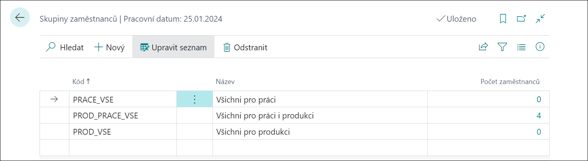The height and width of the screenshot is (161, 588).
Task: Toggle the list view layout icon
Action: [521, 47]
